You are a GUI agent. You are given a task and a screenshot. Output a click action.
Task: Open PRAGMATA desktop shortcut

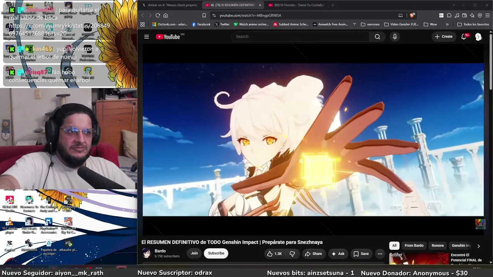point(29,246)
